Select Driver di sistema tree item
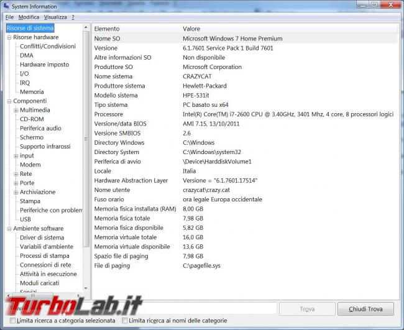The height and width of the screenshot is (330, 404). coord(42,237)
